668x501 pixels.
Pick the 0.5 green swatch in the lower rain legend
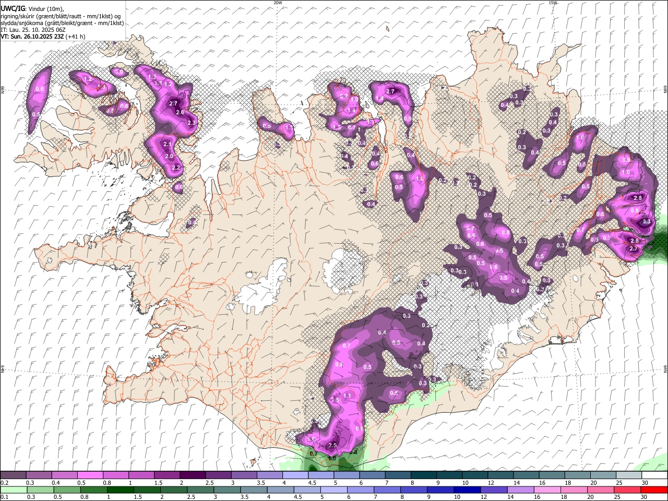(x=67, y=490)
